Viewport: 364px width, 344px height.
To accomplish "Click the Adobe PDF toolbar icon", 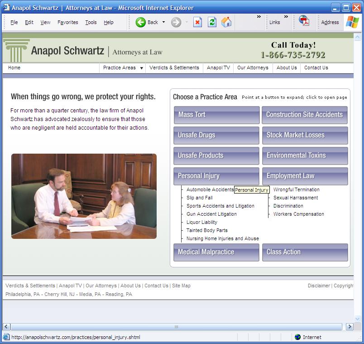I will tap(304, 20).
